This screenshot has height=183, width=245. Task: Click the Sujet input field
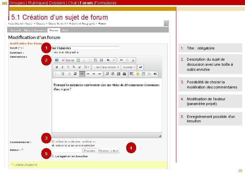click(x=85, y=48)
